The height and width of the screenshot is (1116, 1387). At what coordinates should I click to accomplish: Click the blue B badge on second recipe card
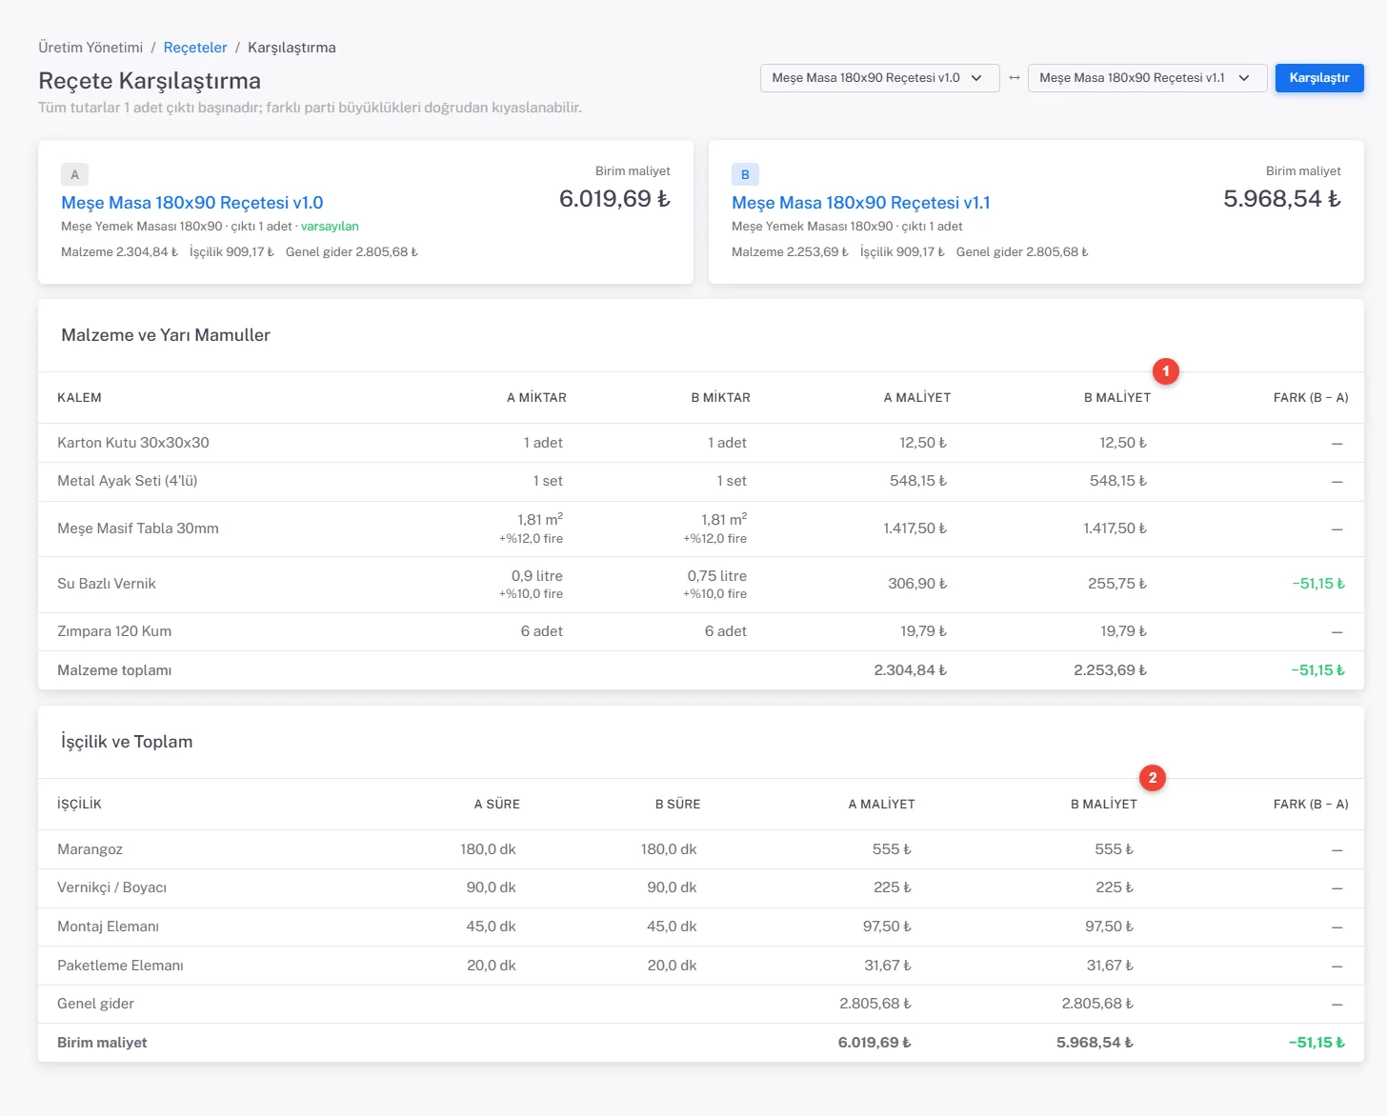pyautogui.click(x=745, y=174)
